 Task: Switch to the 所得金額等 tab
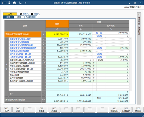point(31,17)
